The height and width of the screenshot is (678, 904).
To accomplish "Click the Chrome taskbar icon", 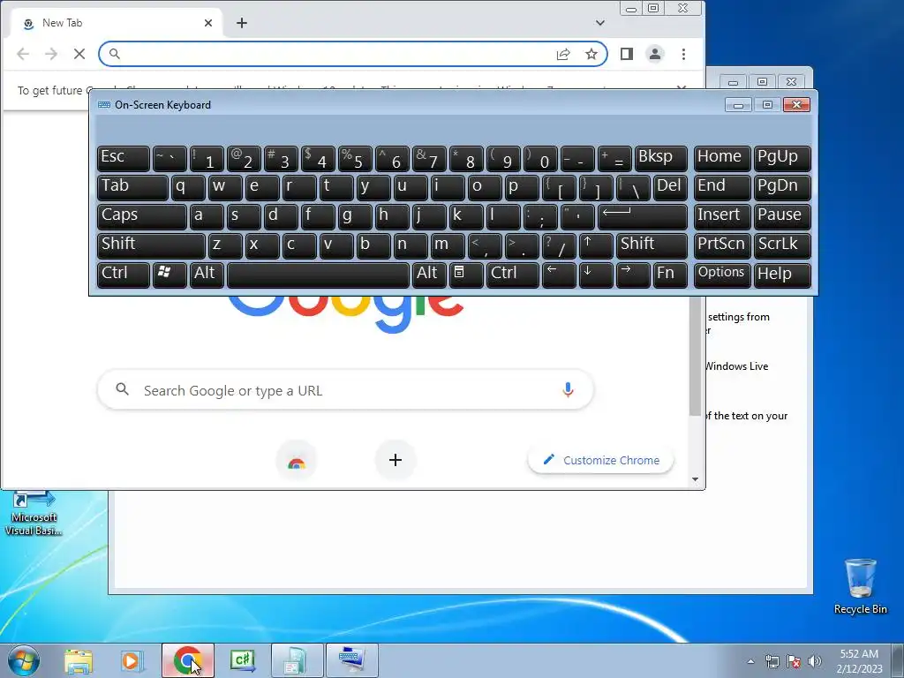I will (187, 660).
